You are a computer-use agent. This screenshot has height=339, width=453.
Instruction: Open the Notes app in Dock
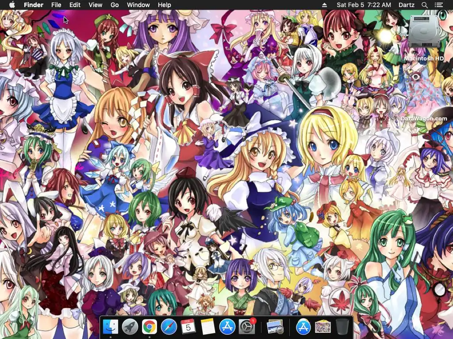click(x=208, y=327)
